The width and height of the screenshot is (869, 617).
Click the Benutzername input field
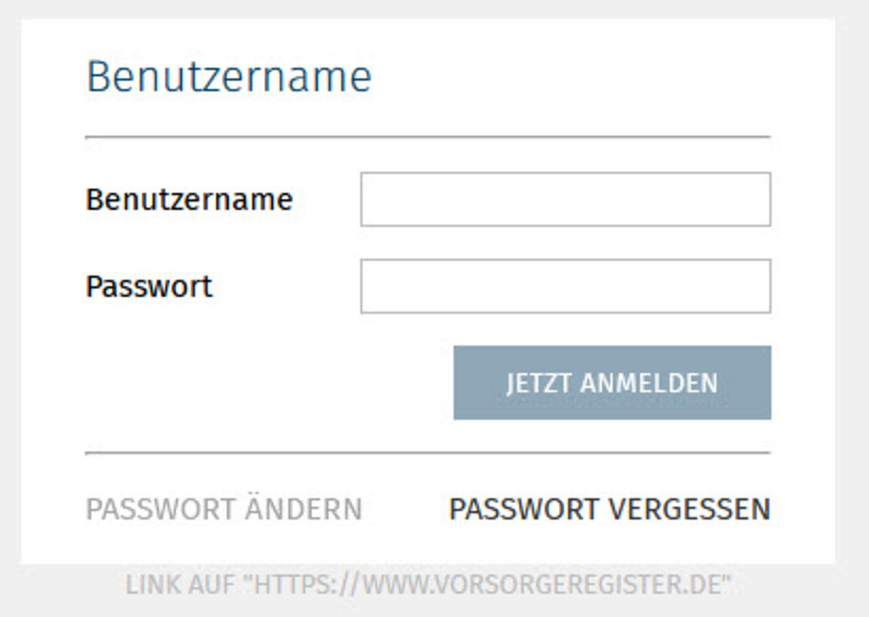point(564,199)
